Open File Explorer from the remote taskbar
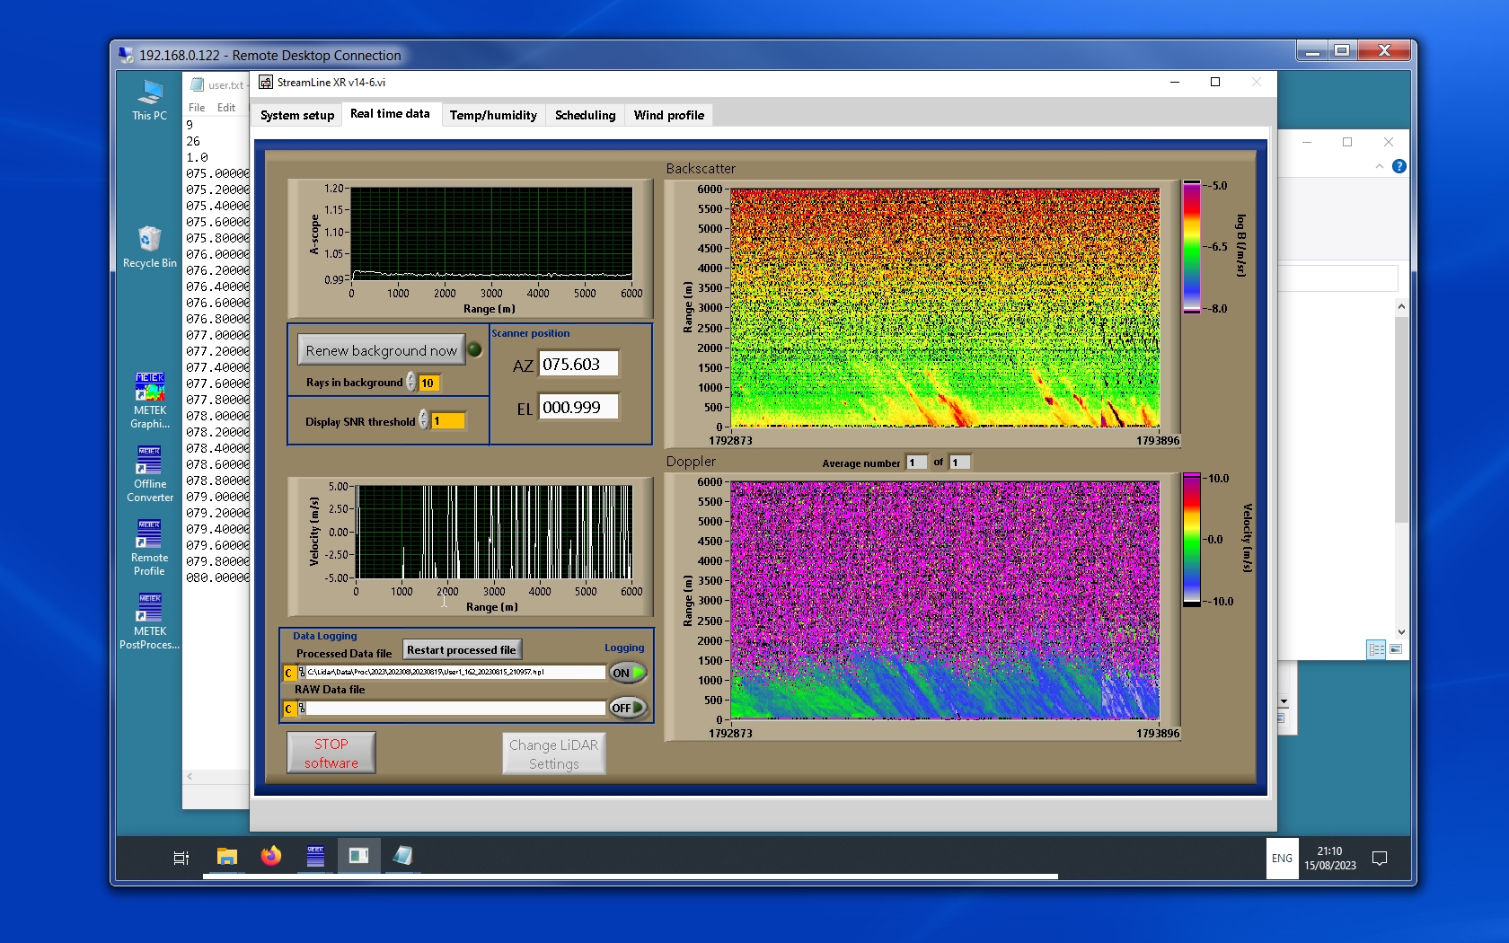Viewport: 1509px width, 943px height. tap(227, 856)
